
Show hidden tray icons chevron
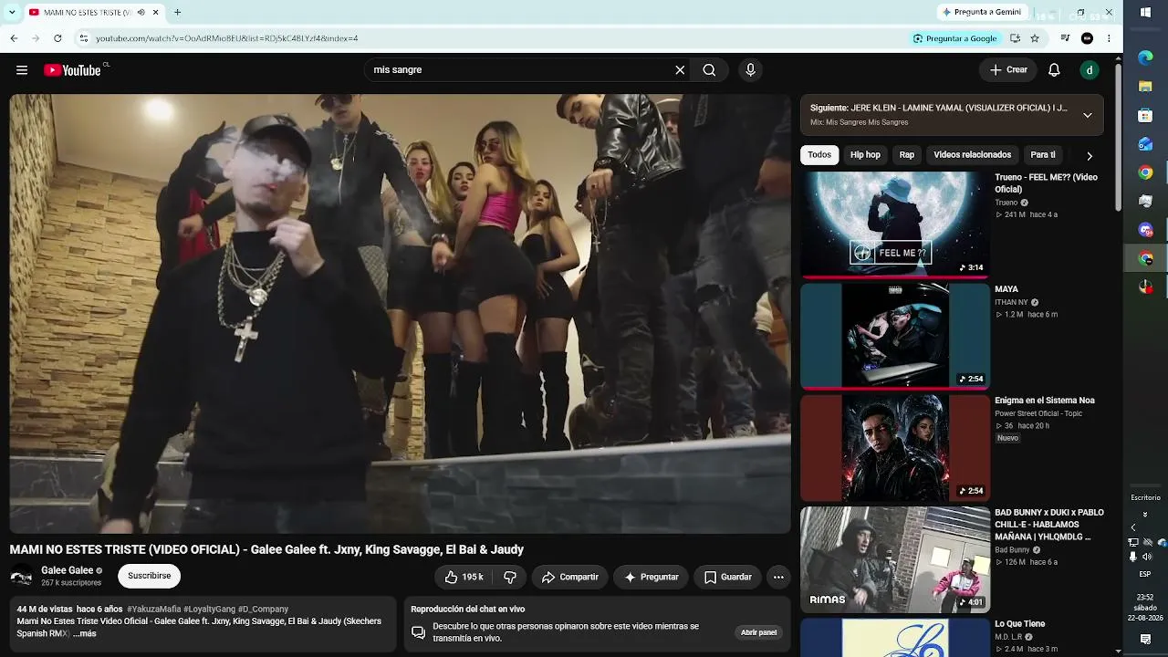[1133, 527]
